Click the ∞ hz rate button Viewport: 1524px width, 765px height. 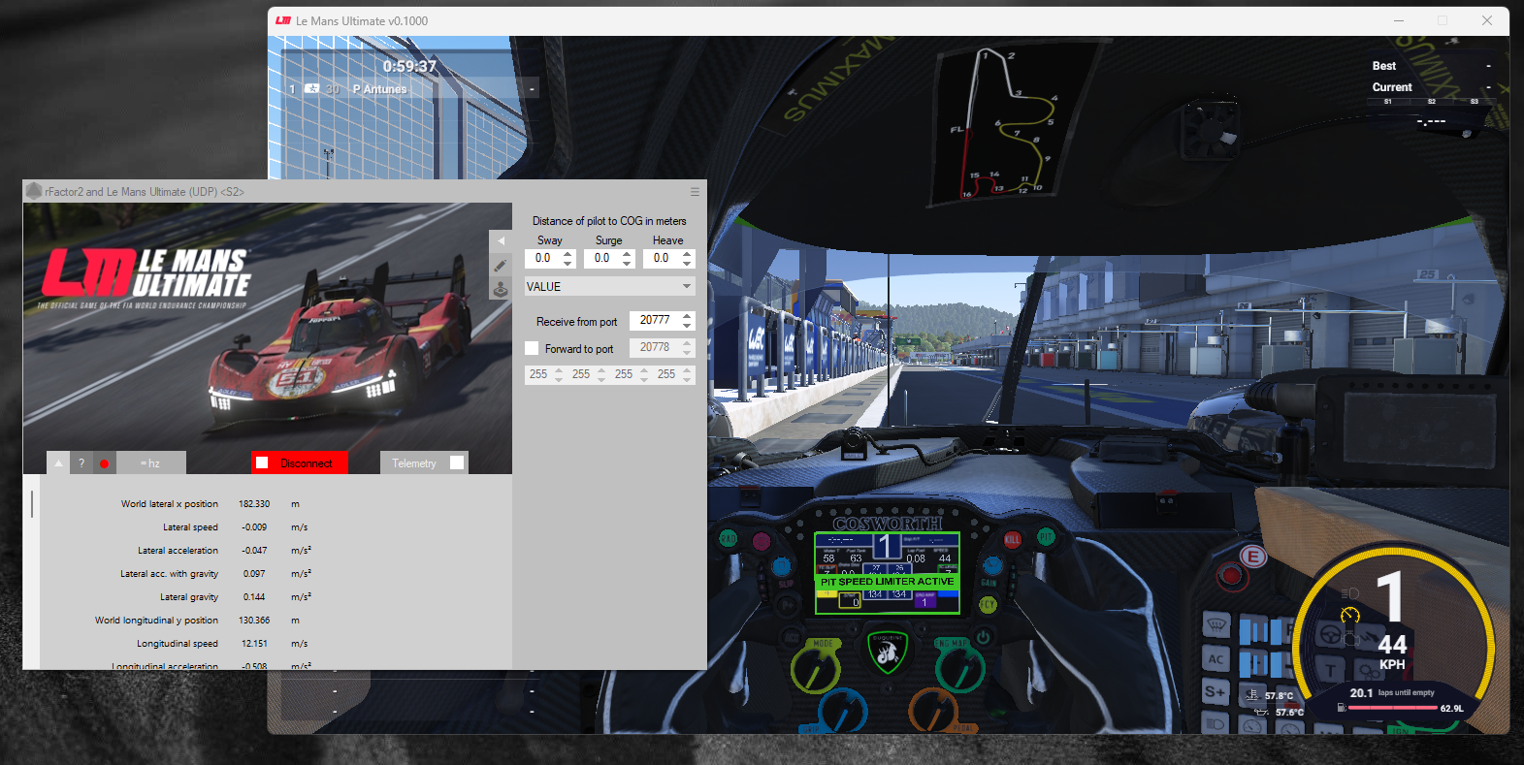click(x=150, y=463)
